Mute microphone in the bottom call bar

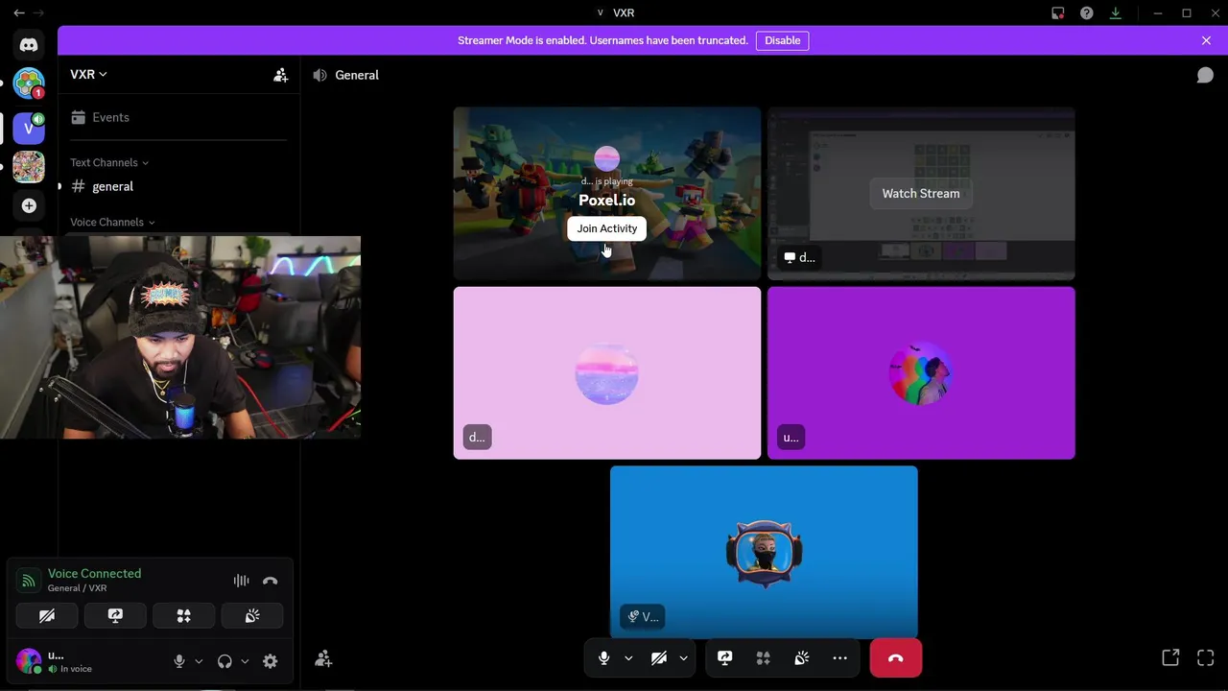pyautogui.click(x=603, y=658)
